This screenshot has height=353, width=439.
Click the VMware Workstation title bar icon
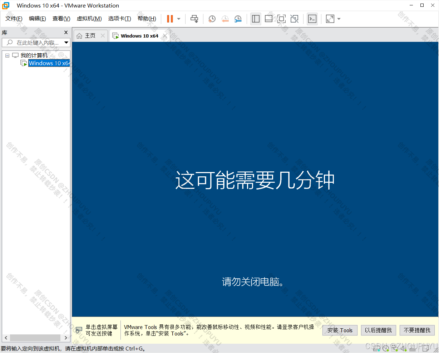pos(6,5)
